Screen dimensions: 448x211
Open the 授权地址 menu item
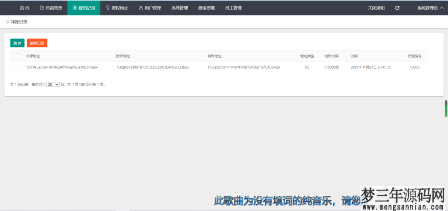click(x=117, y=8)
